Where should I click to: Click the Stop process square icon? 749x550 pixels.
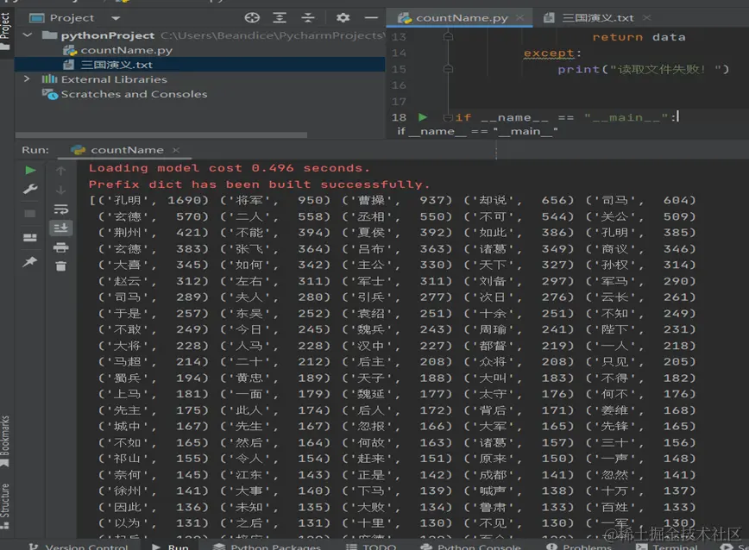click(x=30, y=214)
